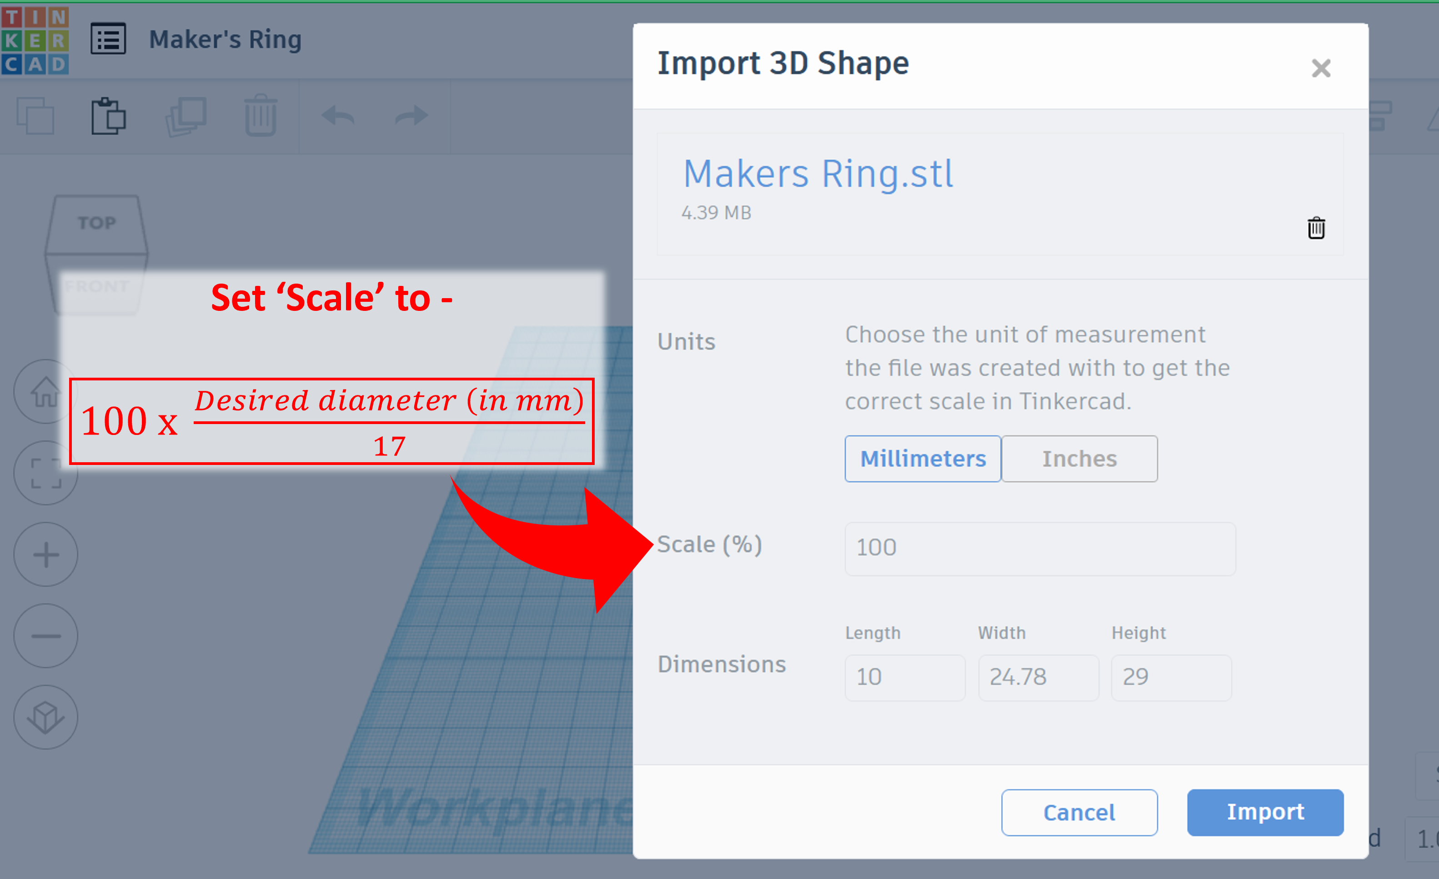Click the Makers Ring.stl file name

tap(818, 174)
